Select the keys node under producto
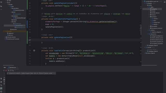This screenshot has width=166, height=93. pyautogui.click(x=154, y=21)
